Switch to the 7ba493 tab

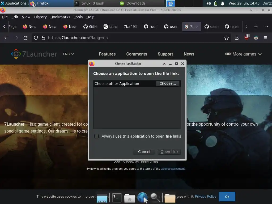pos(130,27)
